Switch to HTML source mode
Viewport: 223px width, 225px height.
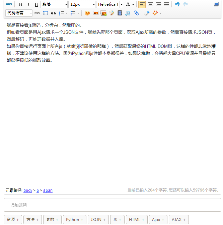[x=9, y=4]
